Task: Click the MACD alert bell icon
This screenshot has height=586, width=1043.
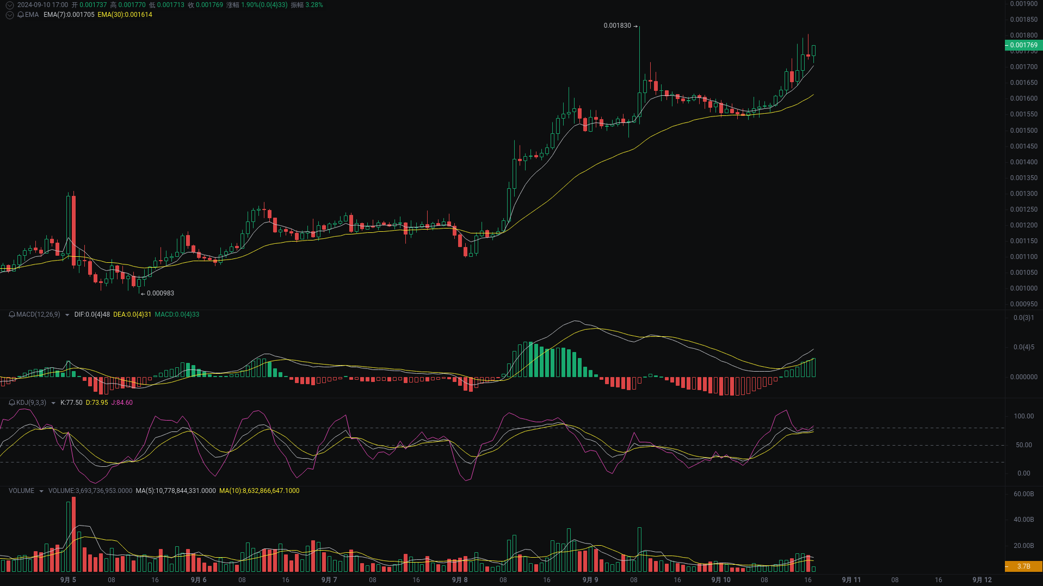Action: 12,314
